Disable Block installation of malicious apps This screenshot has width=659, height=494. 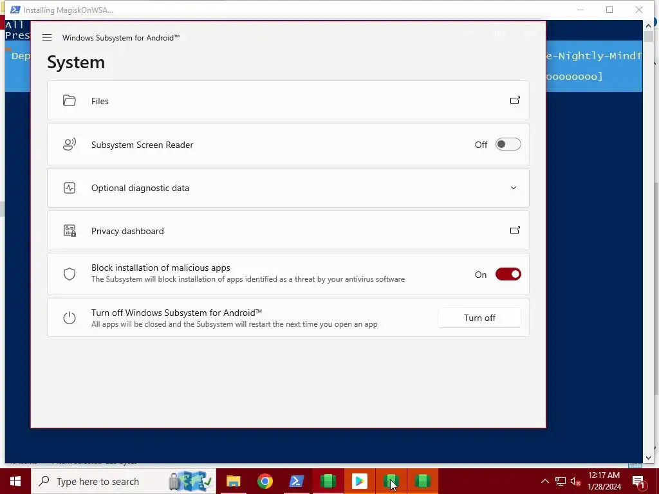point(508,274)
